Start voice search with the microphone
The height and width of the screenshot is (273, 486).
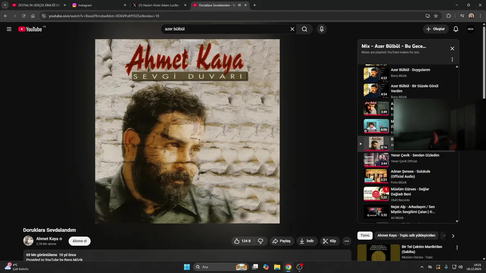point(322,29)
